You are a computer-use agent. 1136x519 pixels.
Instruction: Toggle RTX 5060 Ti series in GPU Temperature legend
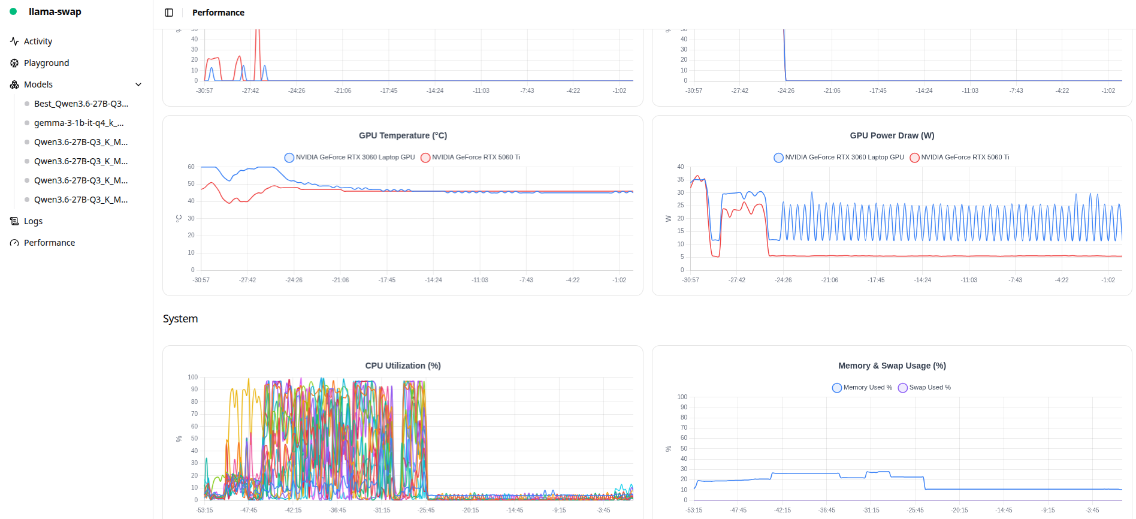point(470,158)
